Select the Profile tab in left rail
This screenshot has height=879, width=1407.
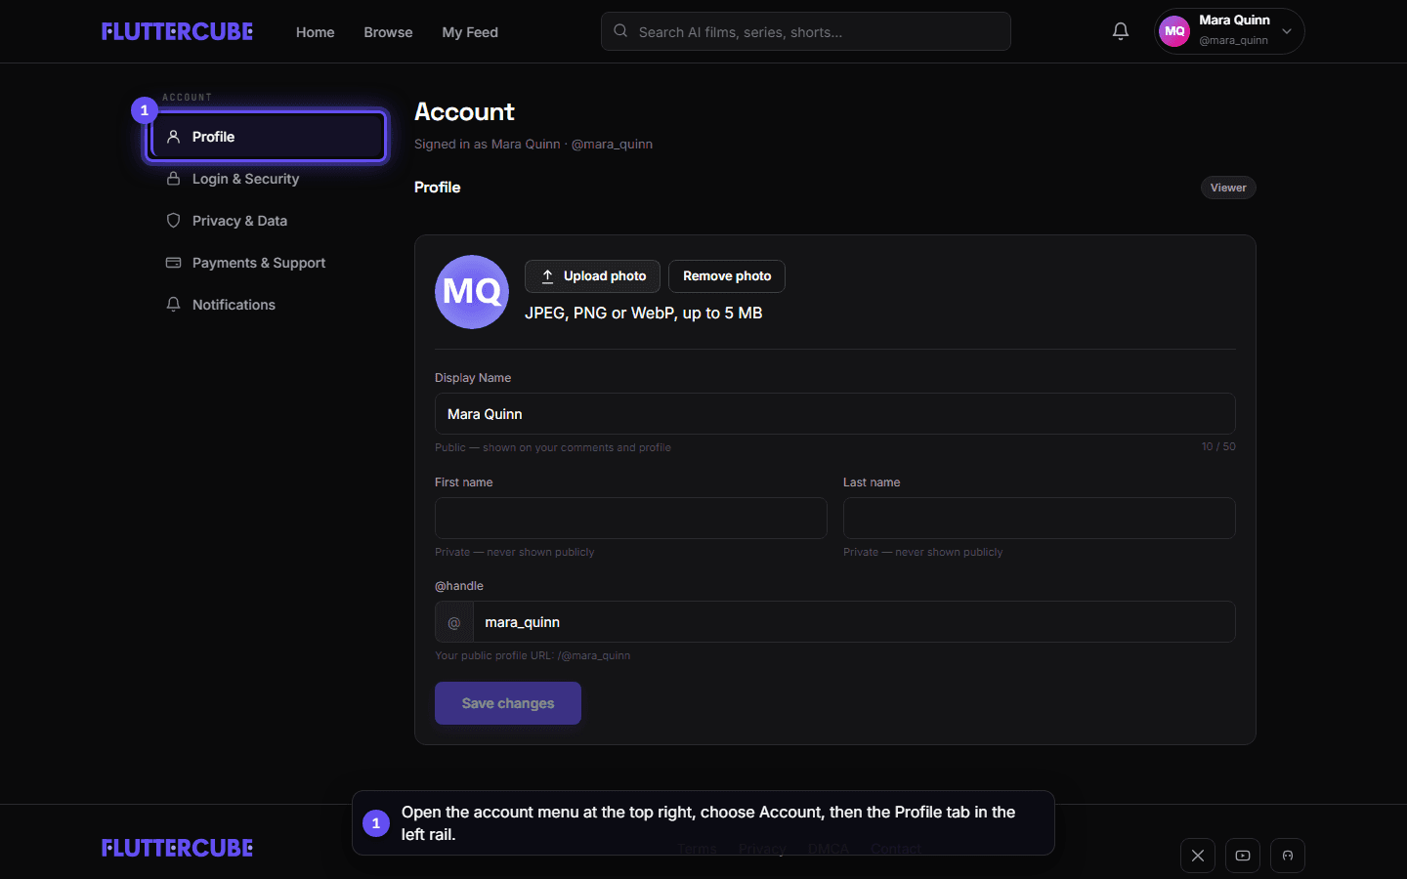click(x=267, y=137)
